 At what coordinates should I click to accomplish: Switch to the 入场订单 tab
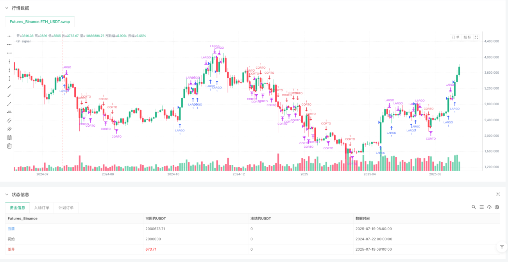(41, 208)
